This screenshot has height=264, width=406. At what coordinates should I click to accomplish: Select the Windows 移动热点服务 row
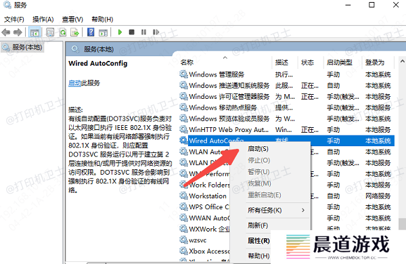point(287,107)
